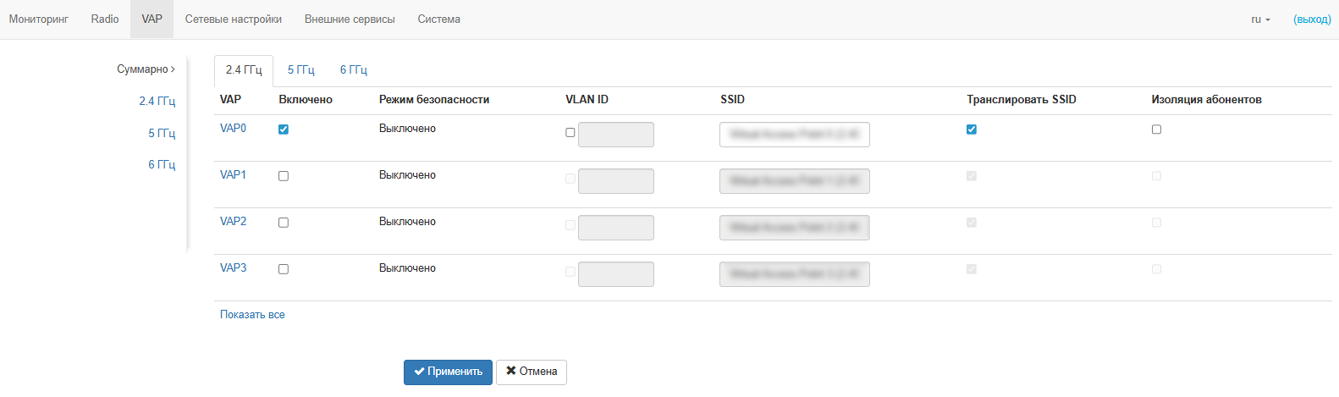Enable the VAP3 checkbox
This screenshot has height=397, width=1339.
pos(284,269)
